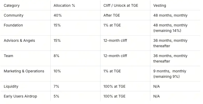Screen dimensions: 203x104
Task: Click the Cliff / Unlock at TGE header
Action: point(121,5)
